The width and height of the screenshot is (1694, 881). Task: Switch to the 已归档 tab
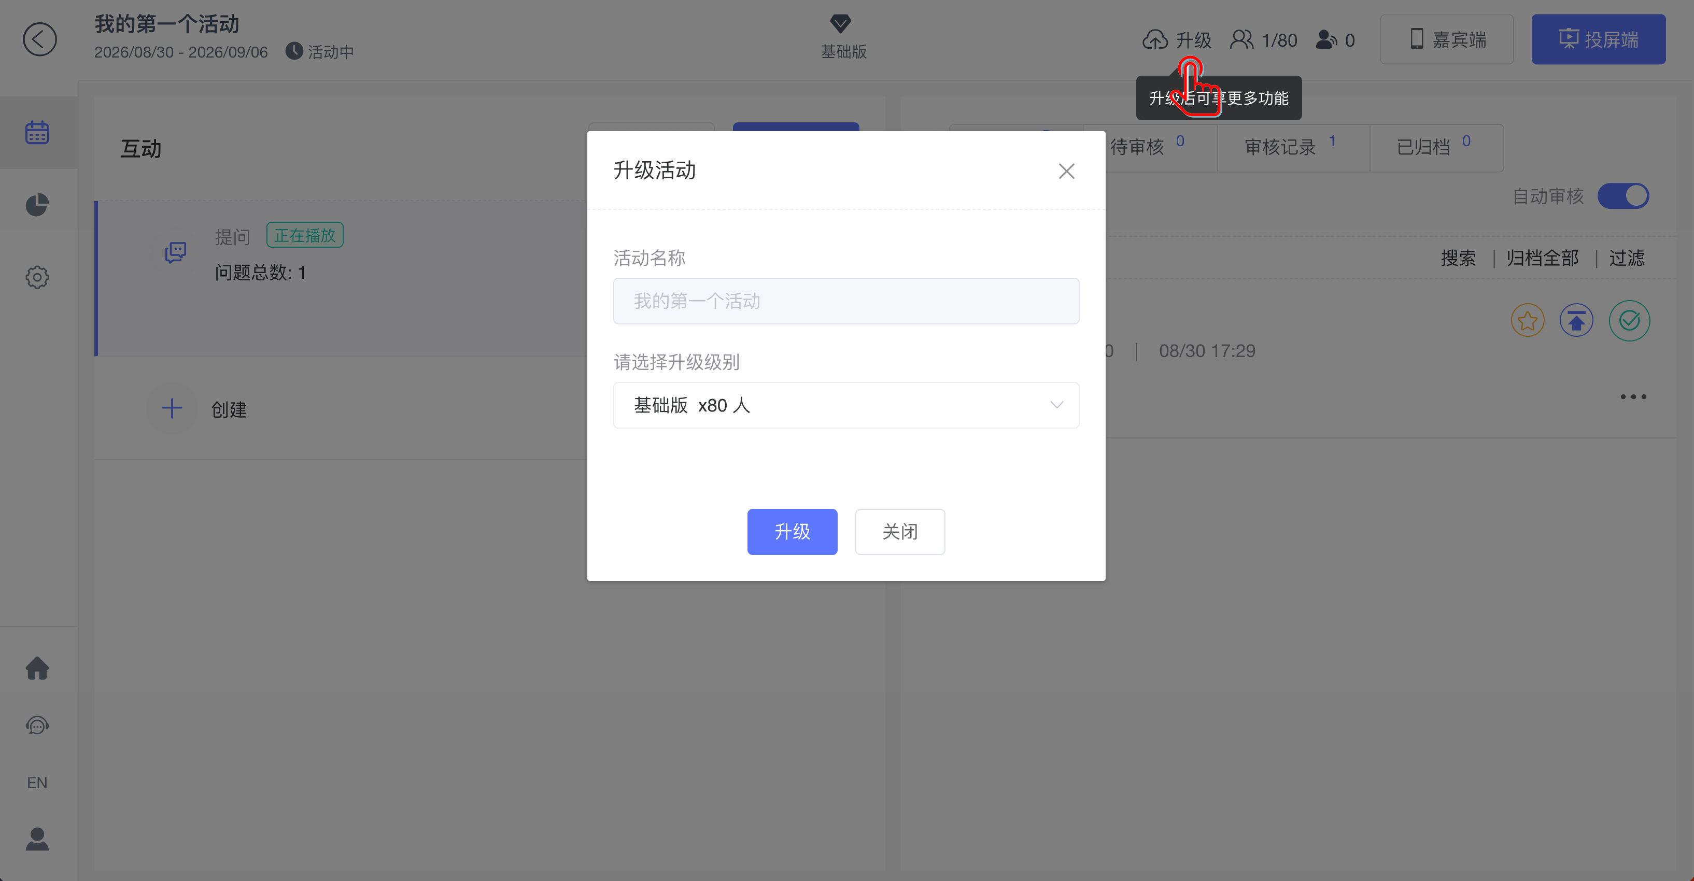coord(1436,147)
